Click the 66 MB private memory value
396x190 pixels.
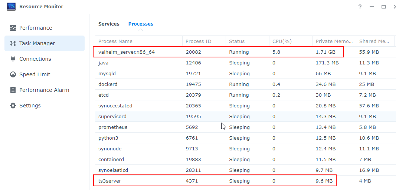pos(323,74)
